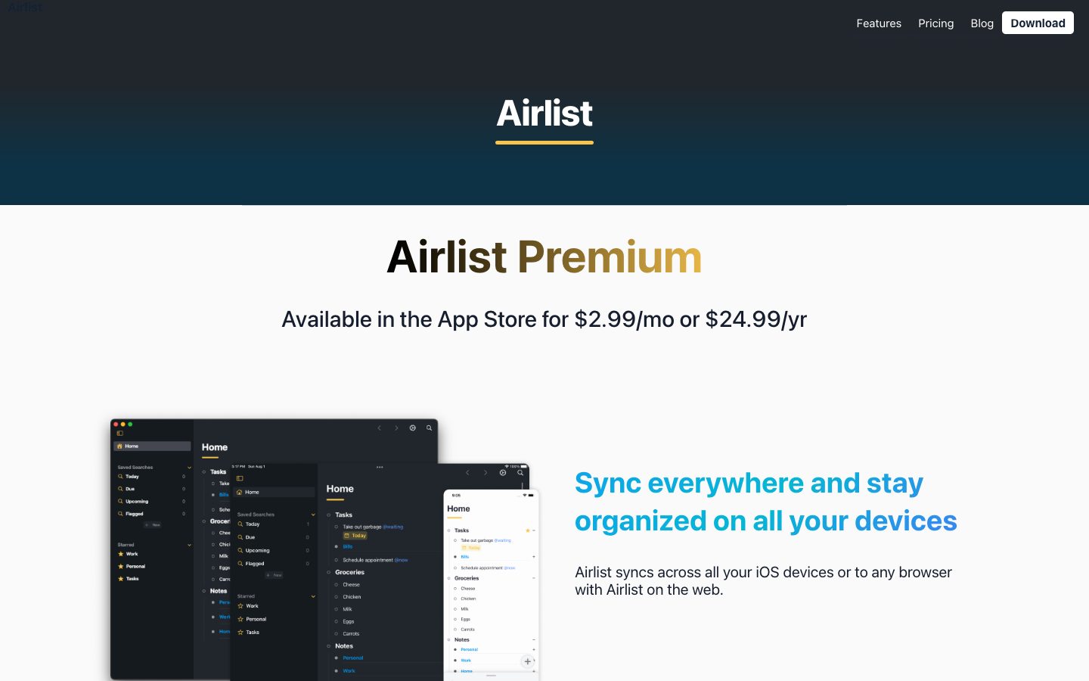This screenshot has height=681, width=1089.
Task: Click forward arrow in the Mac app window
Action: click(x=396, y=428)
